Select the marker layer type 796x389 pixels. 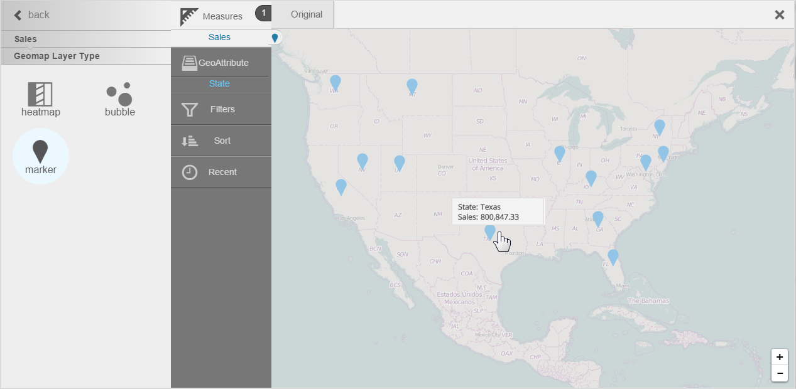pos(40,156)
